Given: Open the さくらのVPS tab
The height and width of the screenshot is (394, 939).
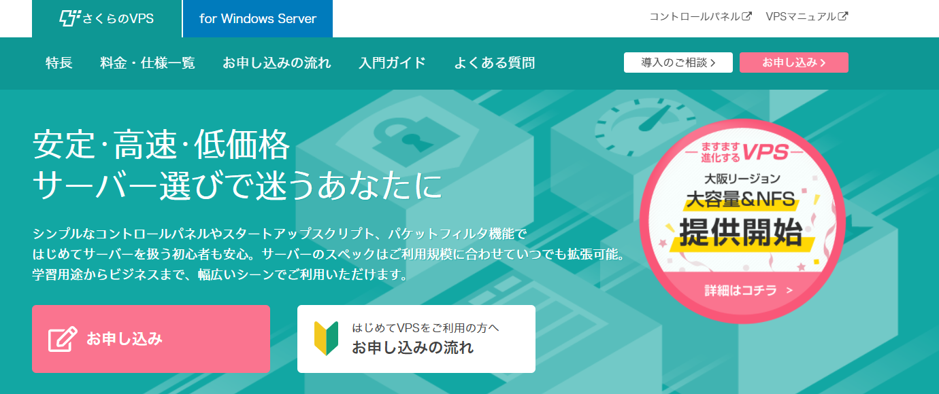Looking at the screenshot, I should (x=107, y=18).
